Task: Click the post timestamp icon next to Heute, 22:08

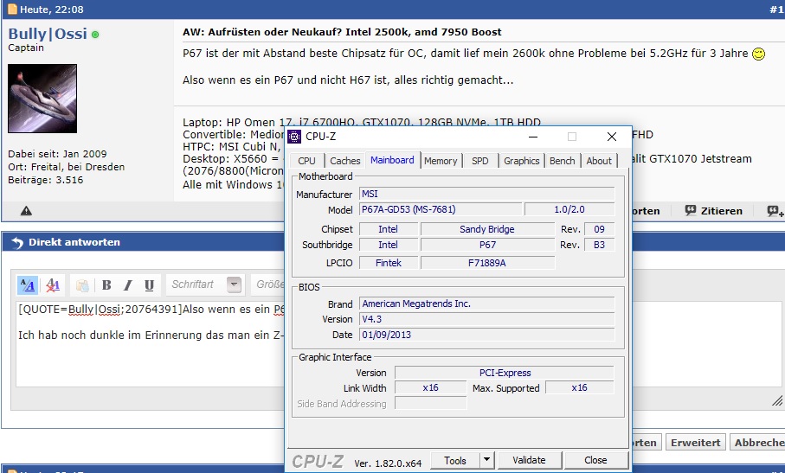Action: pos(12,9)
